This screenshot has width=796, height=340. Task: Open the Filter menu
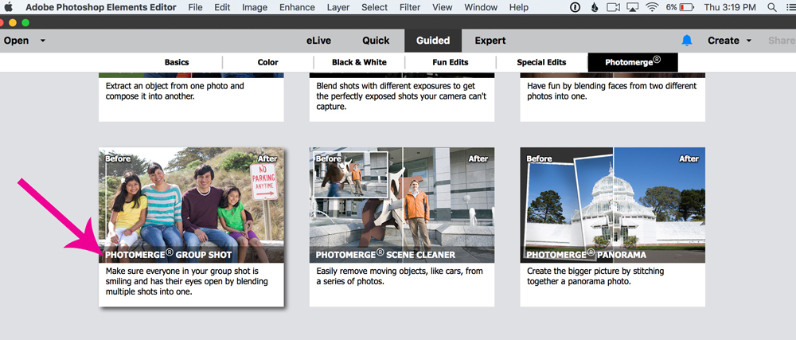(x=410, y=7)
